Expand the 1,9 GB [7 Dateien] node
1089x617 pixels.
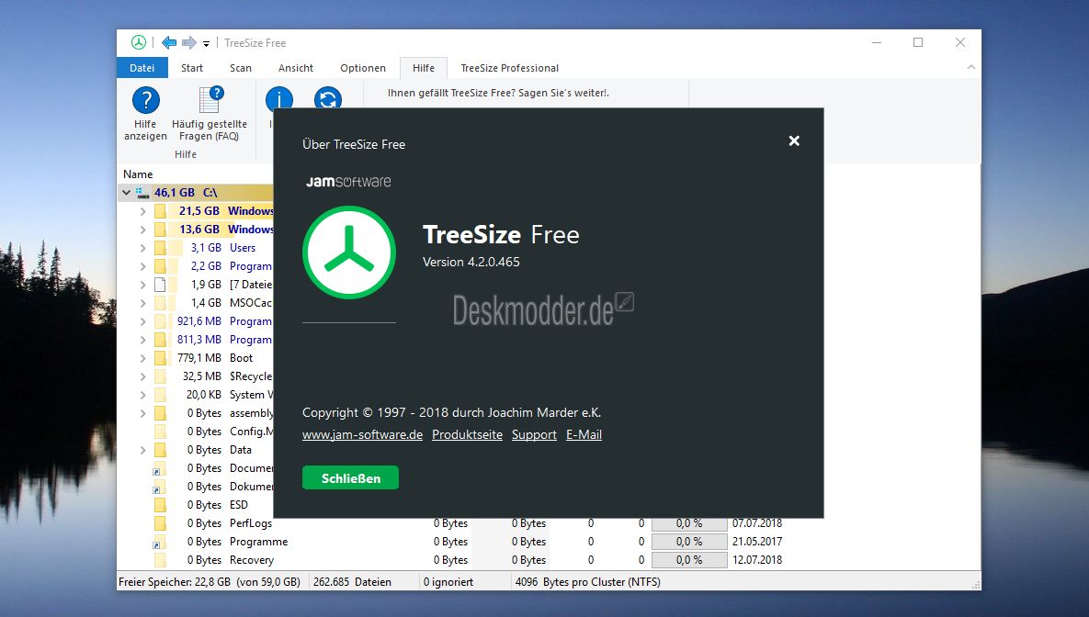(143, 285)
